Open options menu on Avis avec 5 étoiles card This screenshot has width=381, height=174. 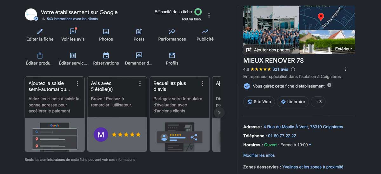pyautogui.click(x=140, y=84)
